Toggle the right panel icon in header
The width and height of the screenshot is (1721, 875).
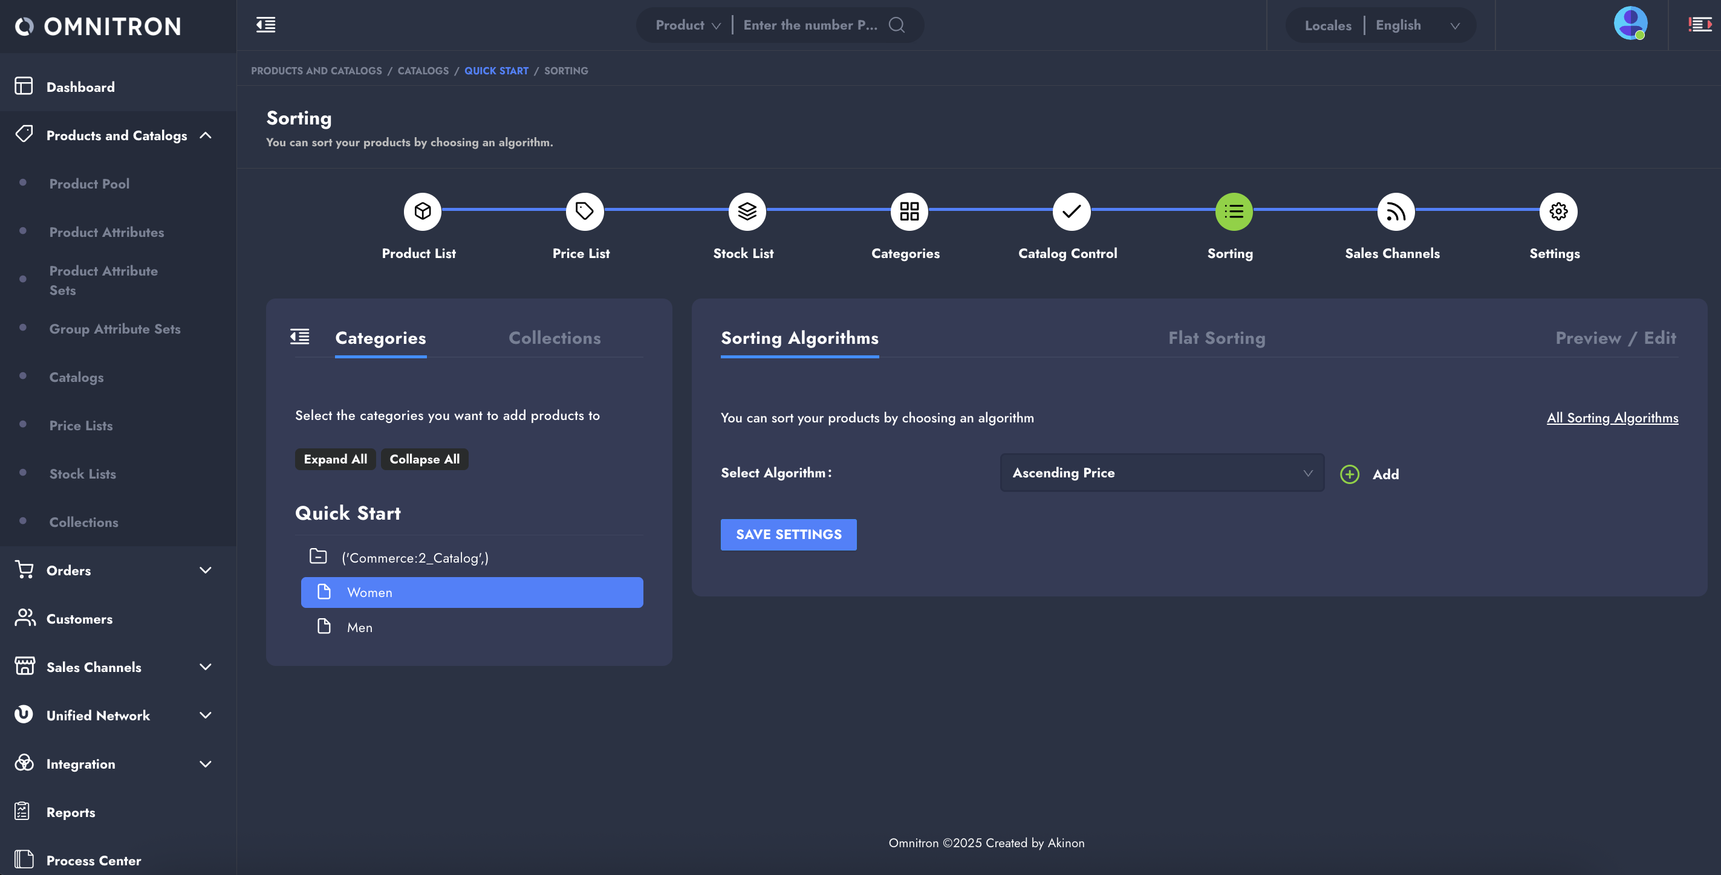coord(1700,25)
